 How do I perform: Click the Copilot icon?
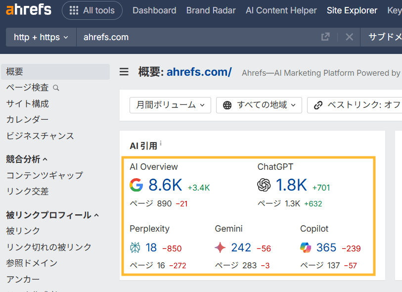point(307,247)
